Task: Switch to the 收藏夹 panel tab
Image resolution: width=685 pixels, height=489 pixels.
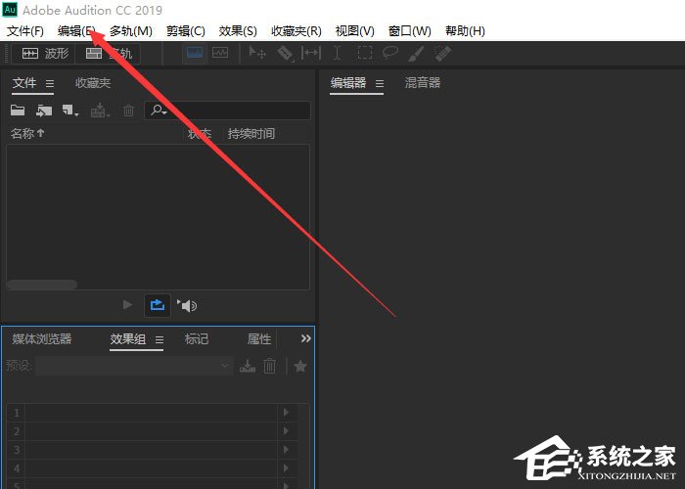Action: pyautogui.click(x=93, y=83)
